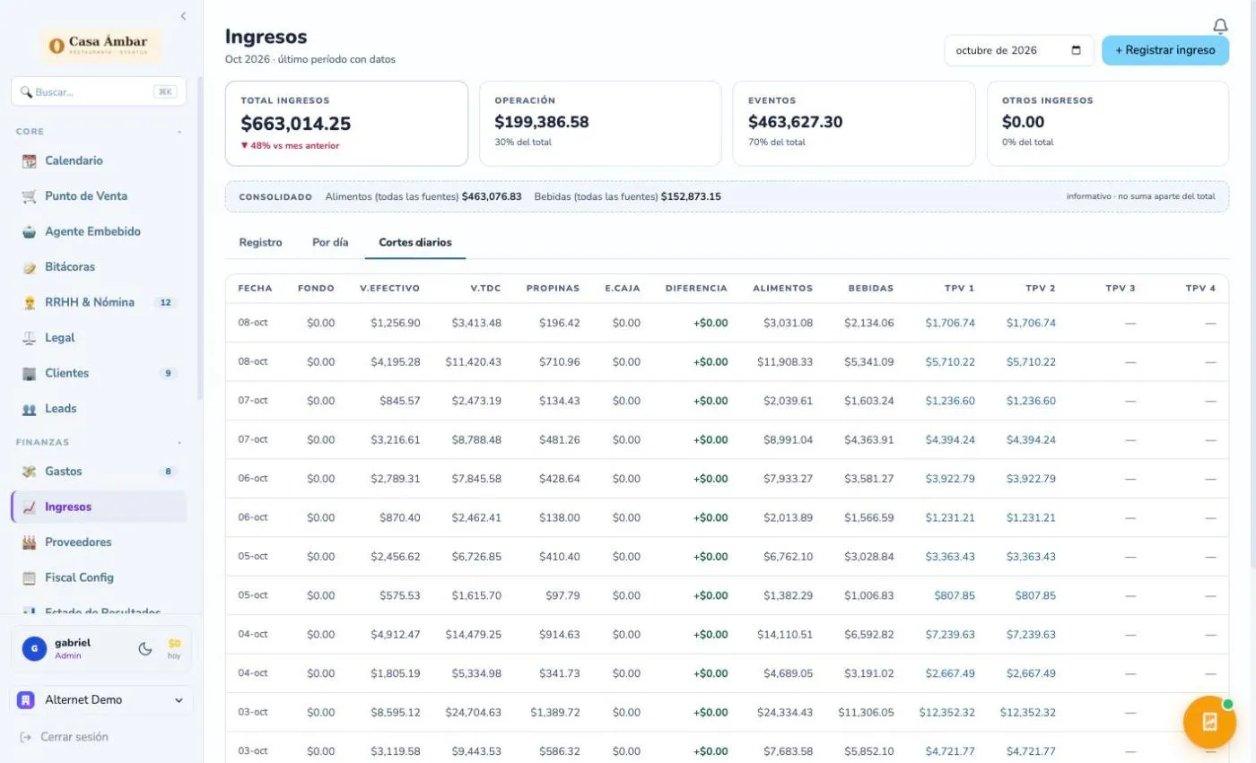Select the Otros Ingresos card
The width and height of the screenshot is (1256, 763).
tap(1108, 124)
